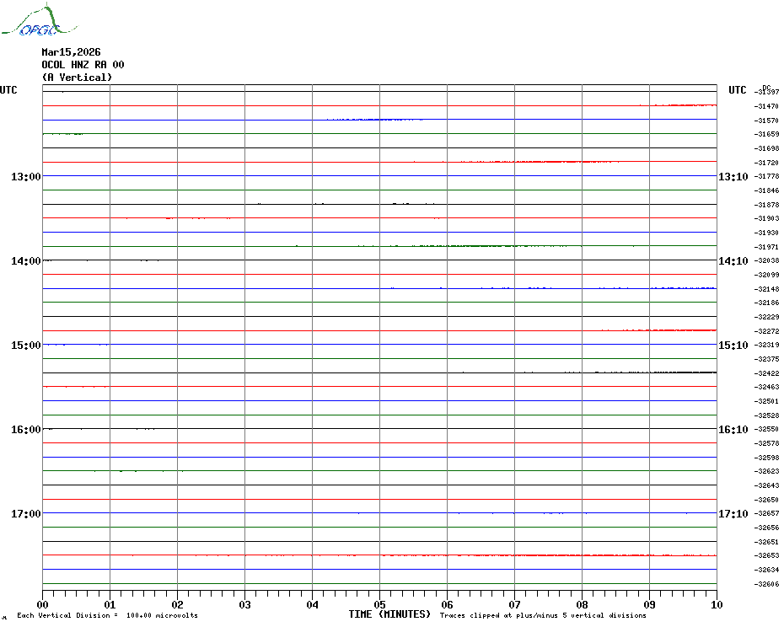Click the (A Vertical) channel label

point(77,78)
